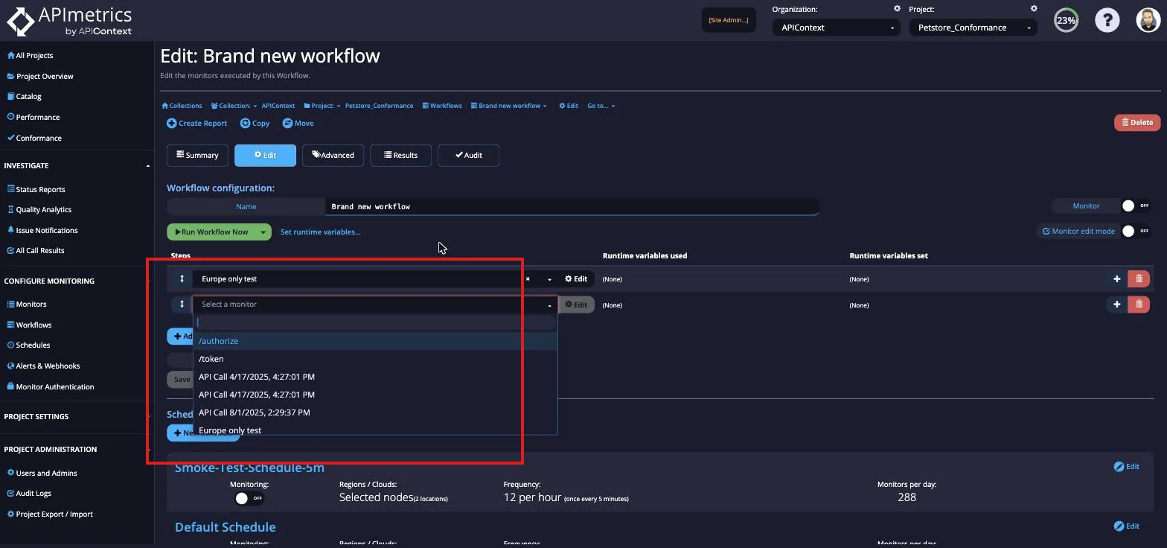This screenshot has height=548, width=1167.
Task: Toggle Monitor edit mode switch
Action: [x=1135, y=231]
